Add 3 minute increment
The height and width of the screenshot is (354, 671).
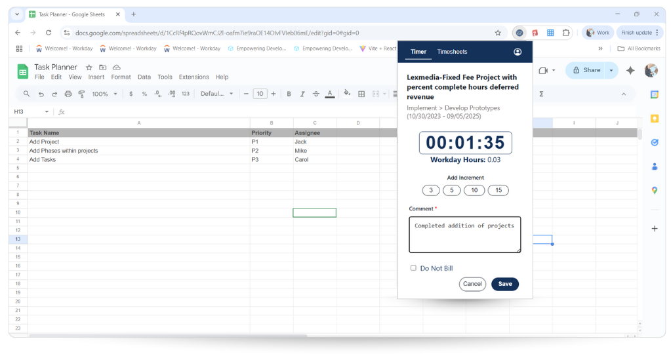[x=431, y=190]
